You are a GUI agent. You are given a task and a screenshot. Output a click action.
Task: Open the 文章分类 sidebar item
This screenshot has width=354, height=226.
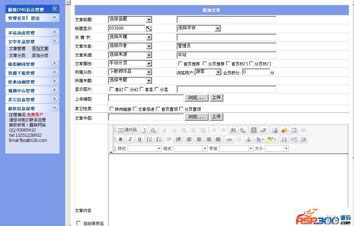[x=17, y=55]
